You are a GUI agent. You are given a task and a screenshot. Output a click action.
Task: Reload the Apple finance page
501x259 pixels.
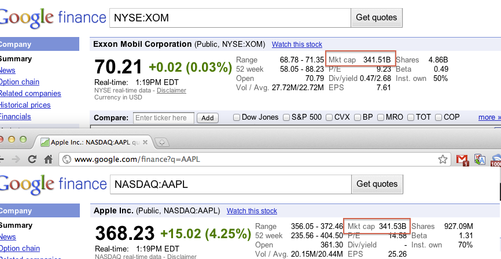(32, 159)
